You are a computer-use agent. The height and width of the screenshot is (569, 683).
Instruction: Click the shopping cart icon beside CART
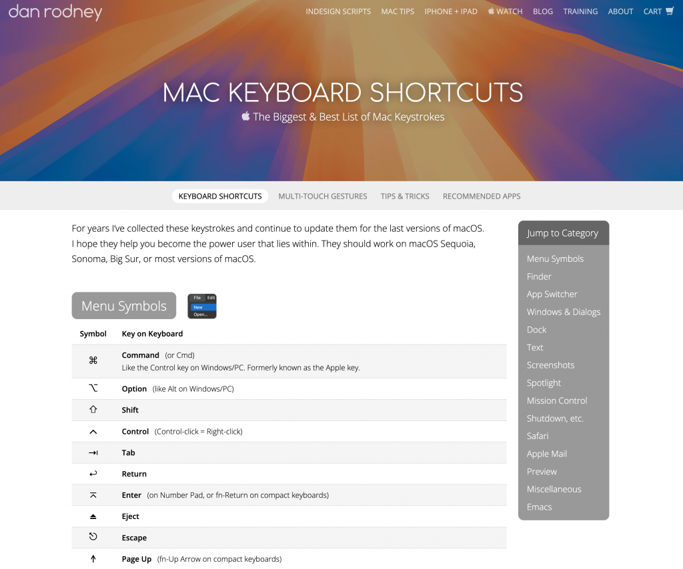click(x=669, y=11)
